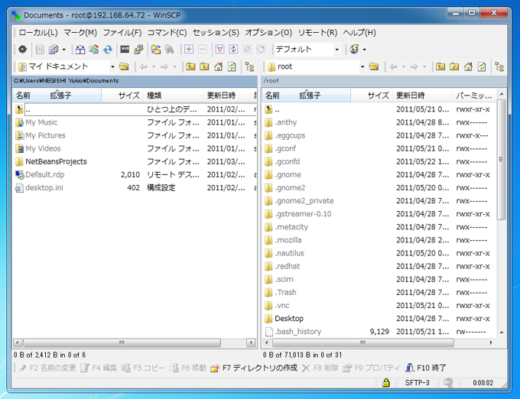Click F5 コピー button
Viewport: 520px width, 399px height.
143,368
